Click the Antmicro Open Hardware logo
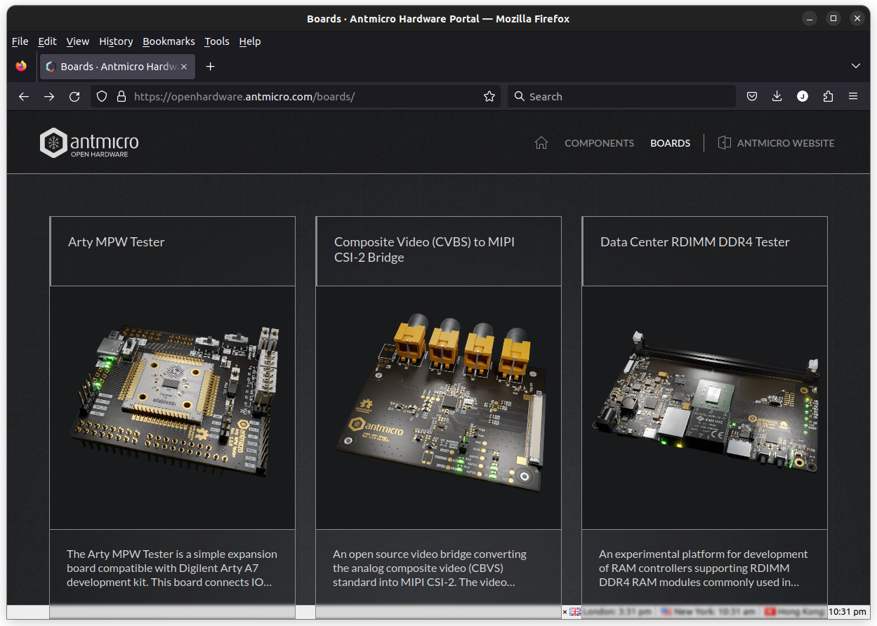877x626 pixels. pos(89,143)
